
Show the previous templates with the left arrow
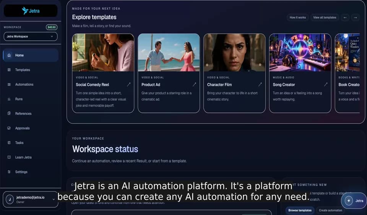click(x=345, y=17)
